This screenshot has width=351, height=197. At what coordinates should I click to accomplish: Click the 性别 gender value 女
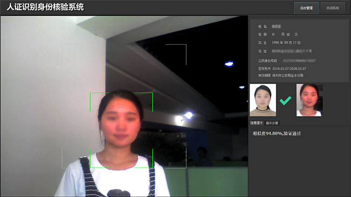[x=273, y=35]
